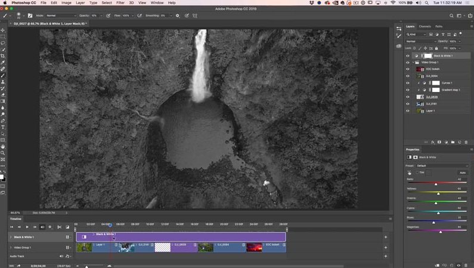Viewport: 474px width, 268px height.
Task: Click the create new group folder icon
Action: (453, 142)
